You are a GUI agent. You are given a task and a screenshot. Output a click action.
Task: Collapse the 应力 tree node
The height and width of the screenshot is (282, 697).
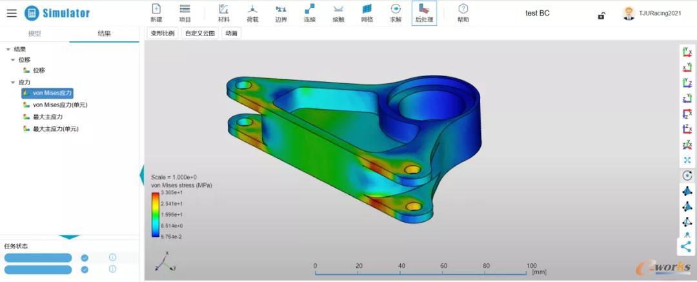click(13, 83)
